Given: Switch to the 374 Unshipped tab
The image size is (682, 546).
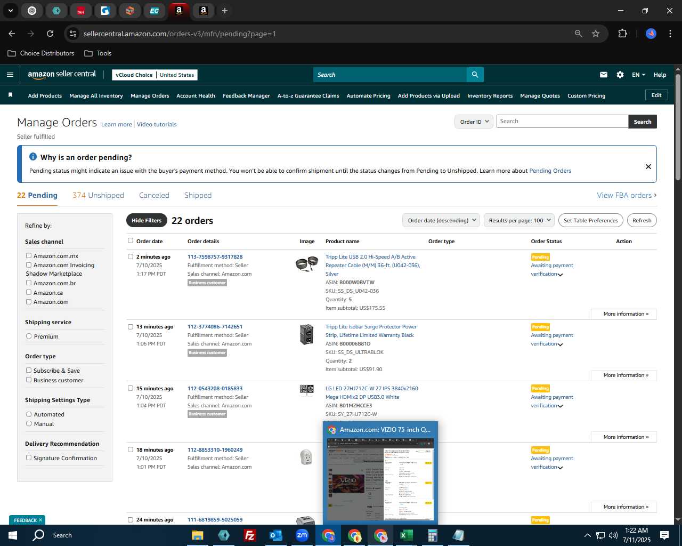Looking at the screenshot, I should tap(98, 195).
